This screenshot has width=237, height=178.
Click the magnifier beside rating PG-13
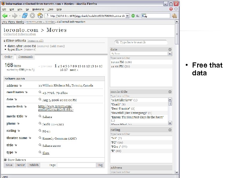(x=40, y=131)
